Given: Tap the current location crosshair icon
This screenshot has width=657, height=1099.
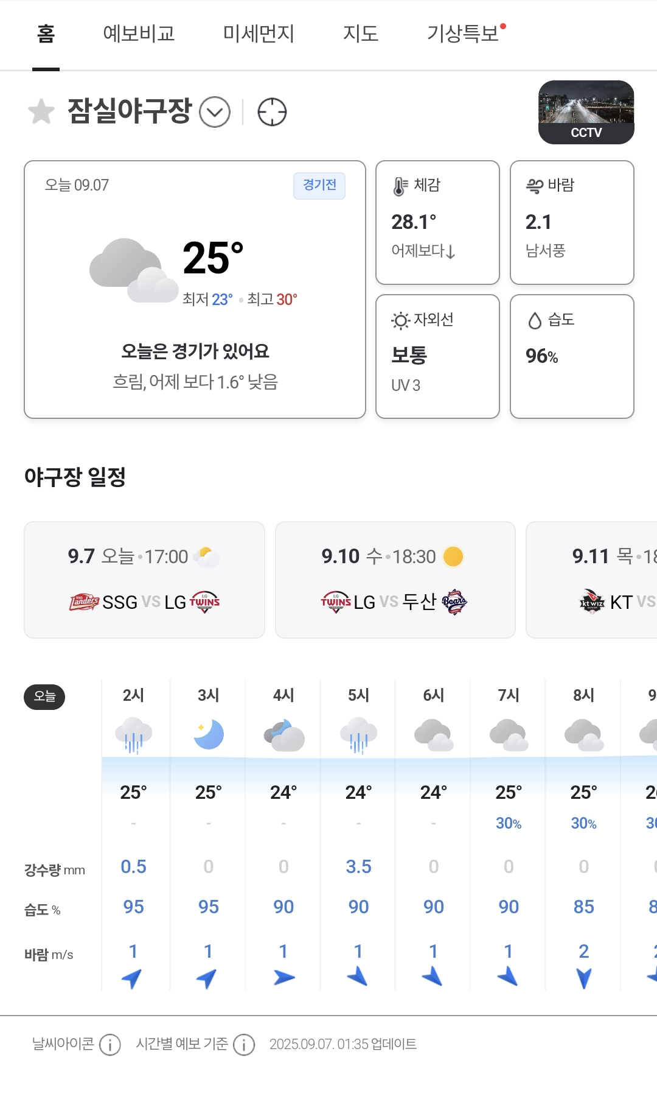Looking at the screenshot, I should pyautogui.click(x=272, y=112).
